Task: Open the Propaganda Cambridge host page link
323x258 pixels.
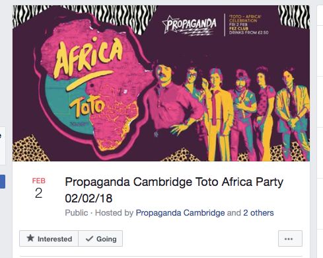Action: [x=180, y=213]
